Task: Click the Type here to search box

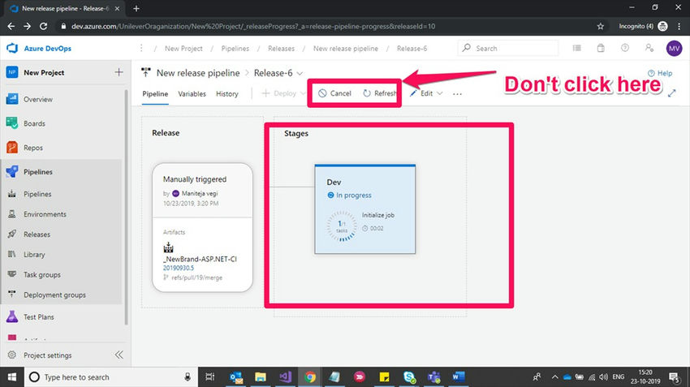Action: [111, 377]
